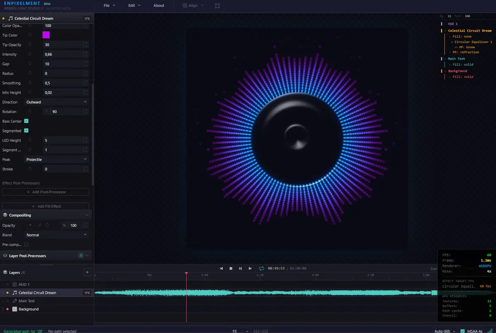This screenshot has height=333, width=496.
Task: Click the distribute icon beside Align
Action: [x=217, y=6]
